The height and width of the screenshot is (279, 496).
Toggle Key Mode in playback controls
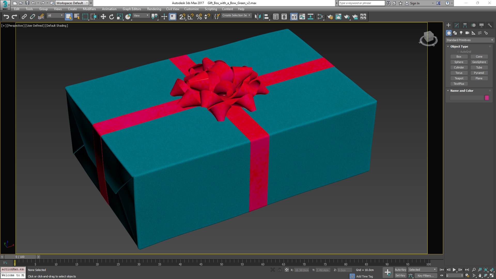point(442,276)
